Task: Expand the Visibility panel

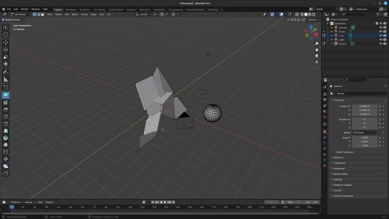Action: point(338,179)
